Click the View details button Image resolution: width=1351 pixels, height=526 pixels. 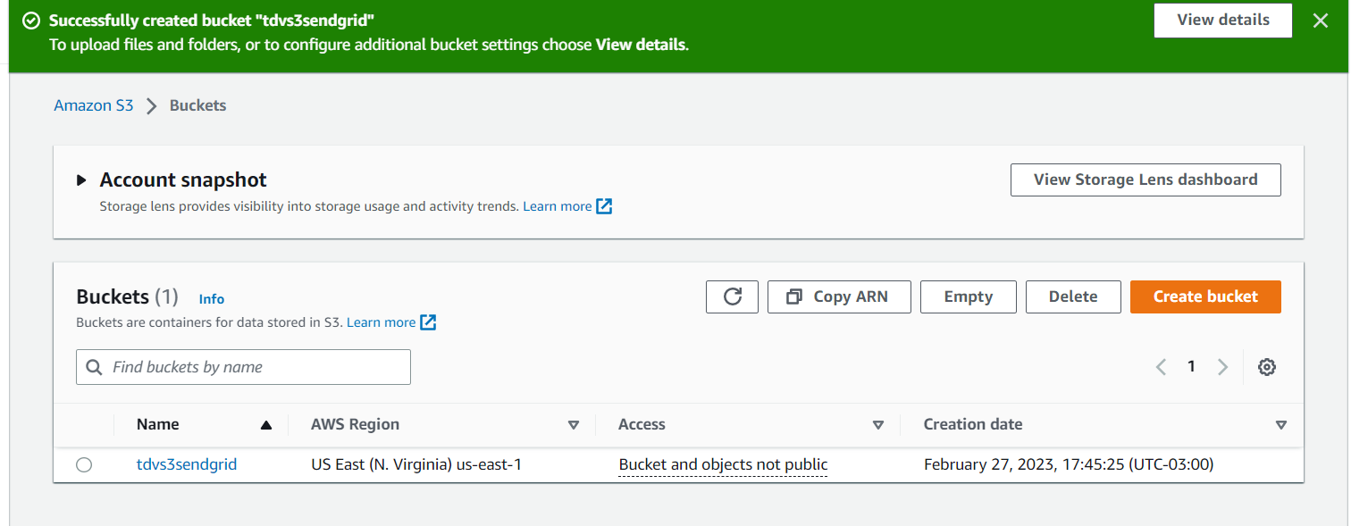[1223, 21]
